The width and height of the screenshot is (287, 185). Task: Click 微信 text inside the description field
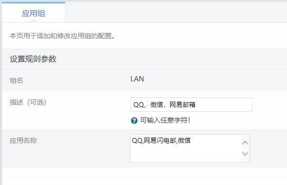[157, 105]
